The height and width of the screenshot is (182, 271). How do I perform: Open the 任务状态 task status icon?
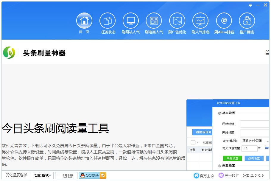(108, 21)
